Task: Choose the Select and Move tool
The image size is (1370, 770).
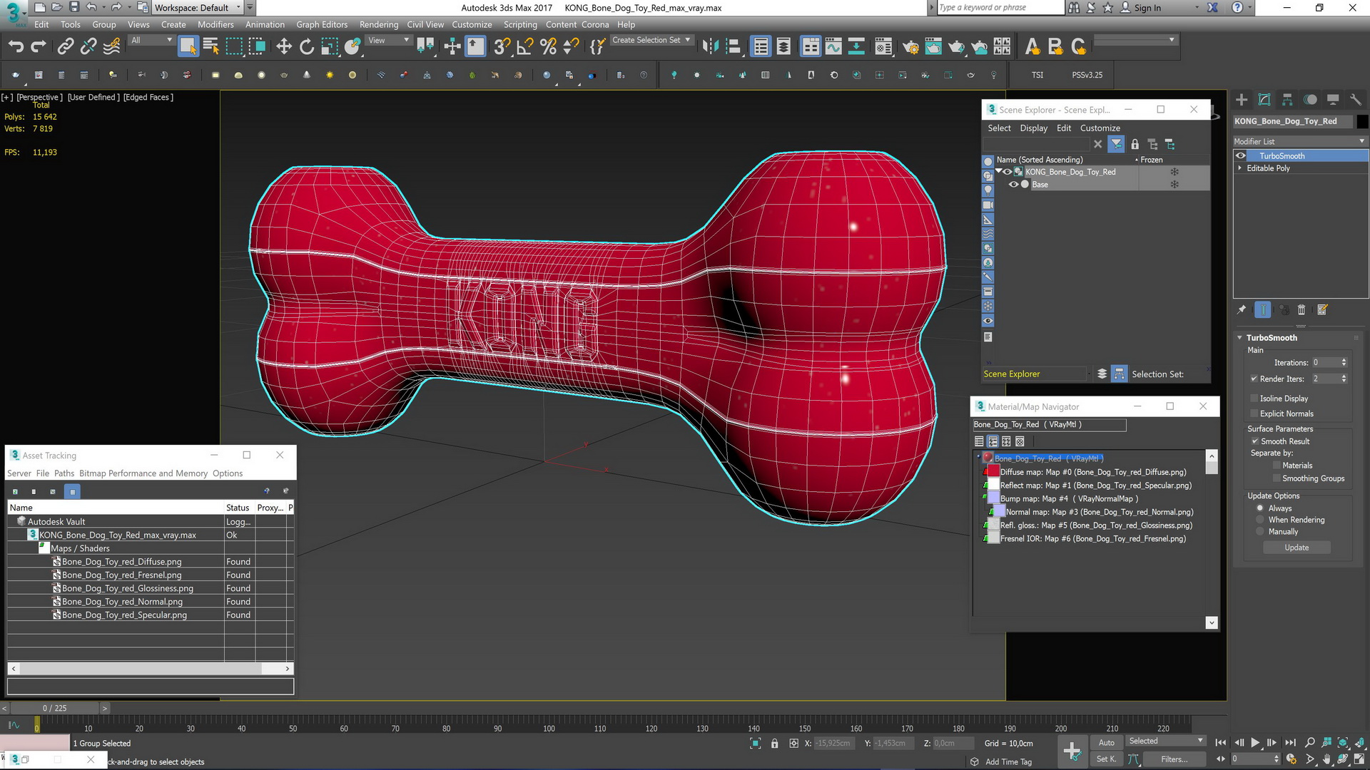Action: click(x=284, y=47)
